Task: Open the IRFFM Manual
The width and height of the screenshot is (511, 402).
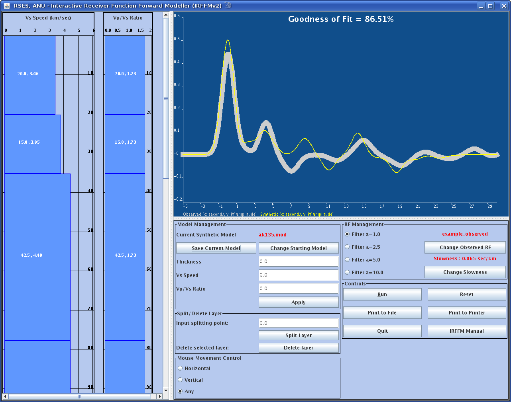Action: pyautogui.click(x=467, y=331)
